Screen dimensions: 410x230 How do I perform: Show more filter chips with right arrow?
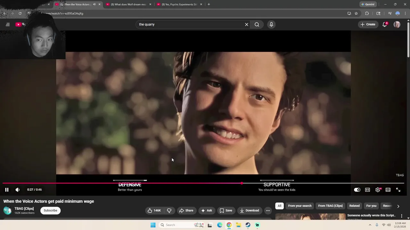click(398, 206)
